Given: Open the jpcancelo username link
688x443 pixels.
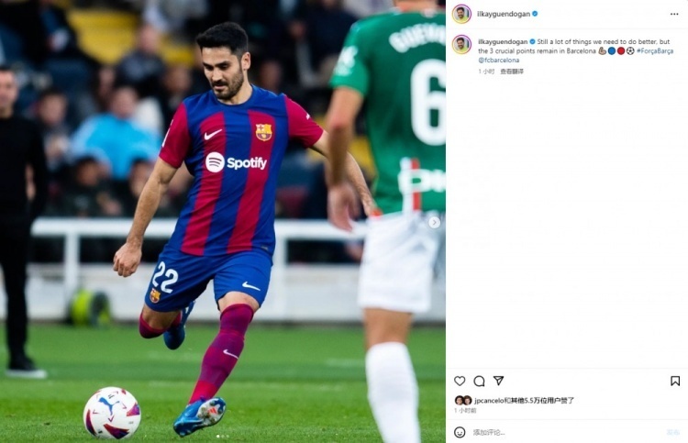Looking at the screenshot, I should [489, 400].
